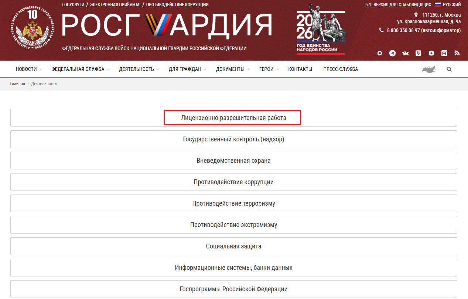Click the Russian flag language icon

(438, 5)
